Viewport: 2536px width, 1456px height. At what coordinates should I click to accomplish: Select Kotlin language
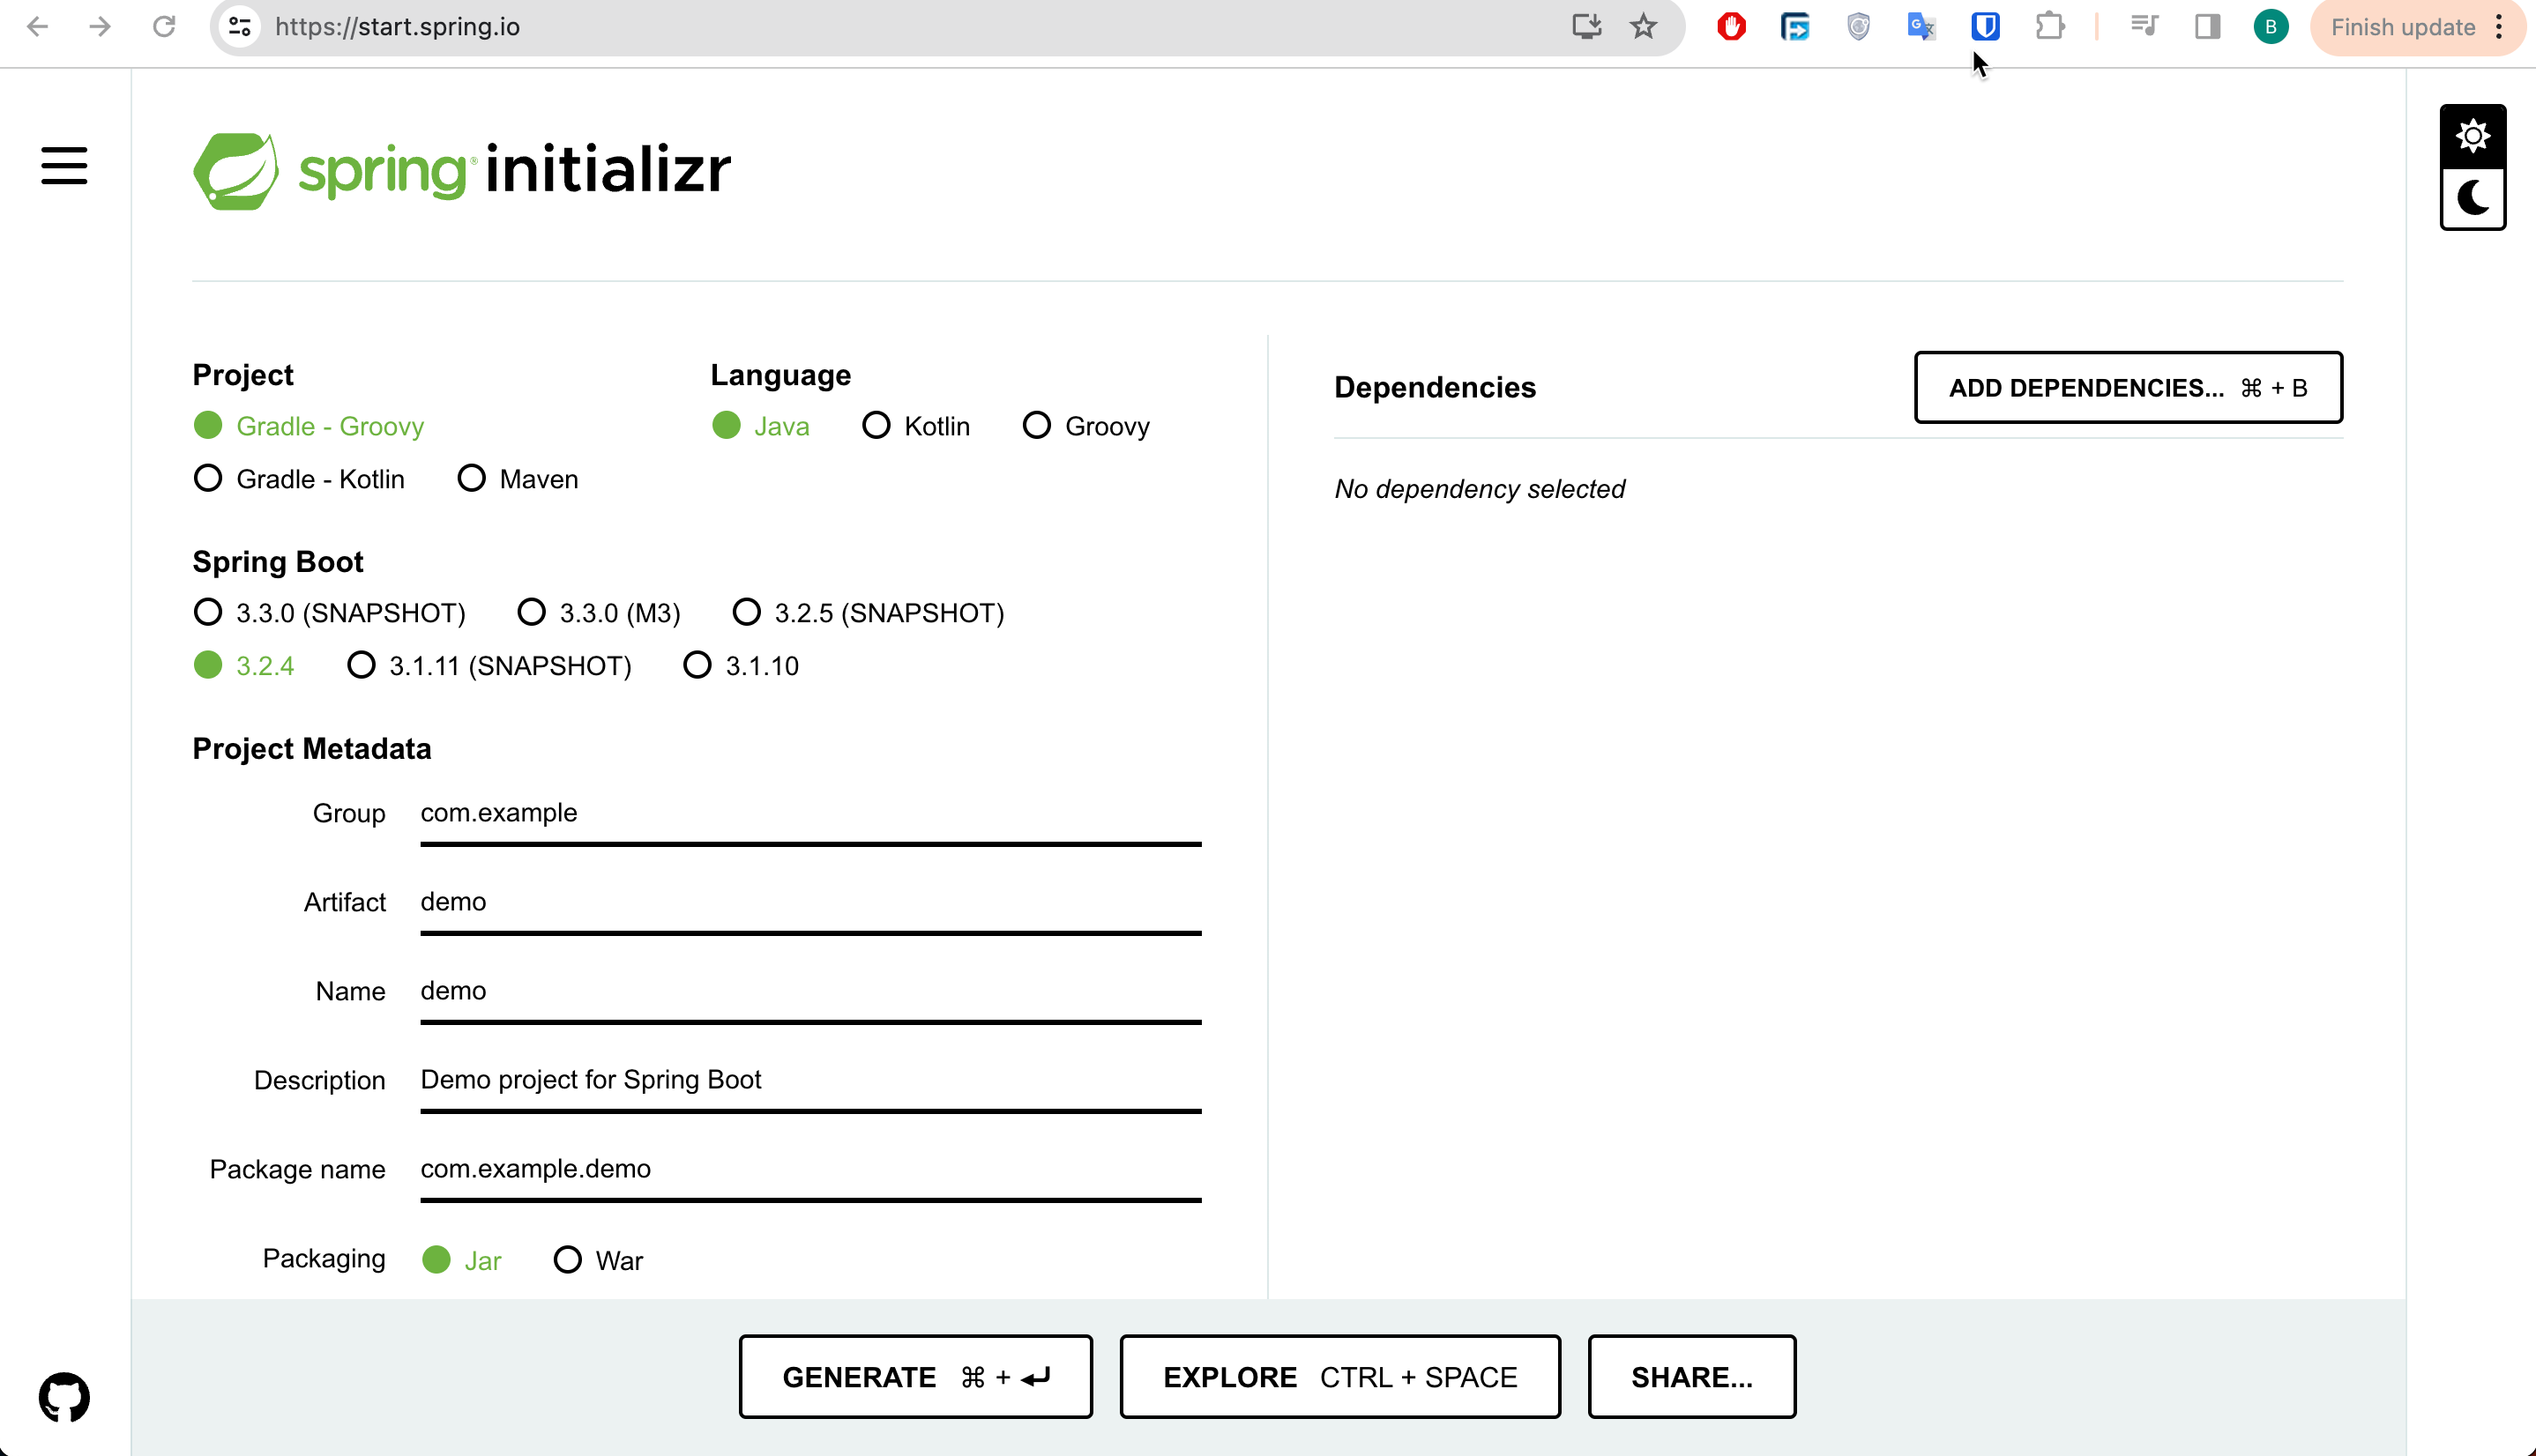tap(916, 426)
